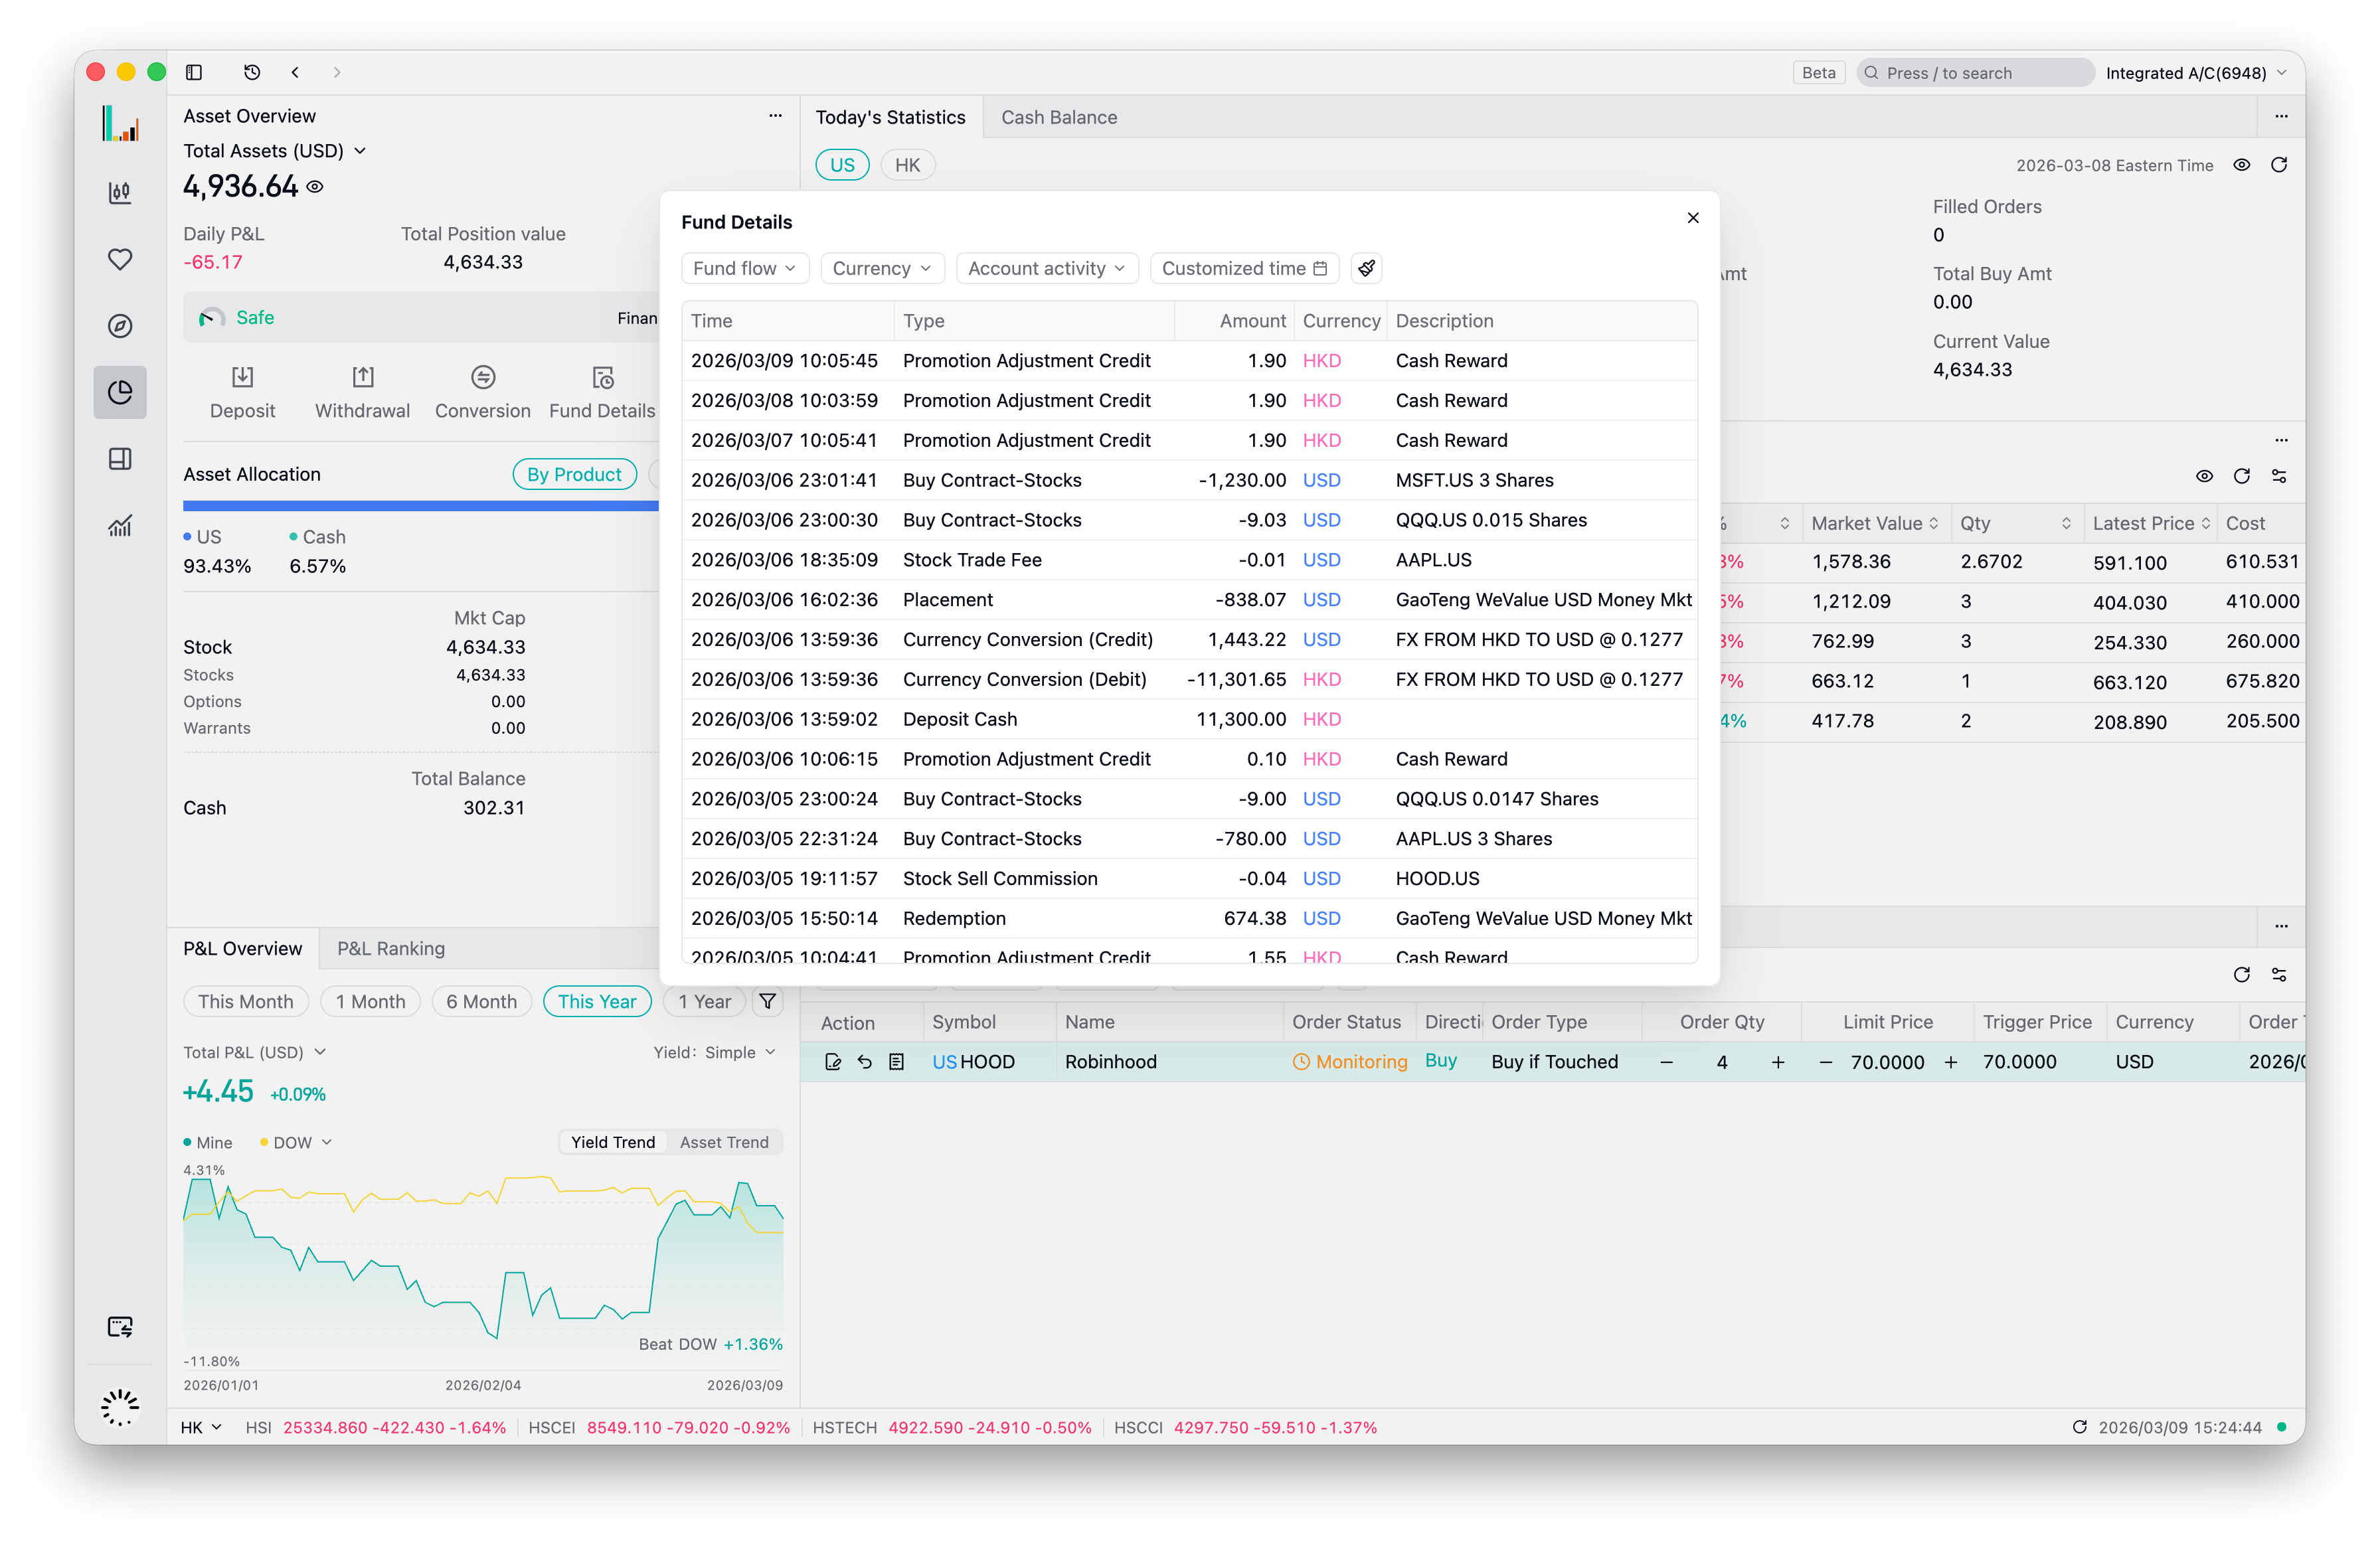
Task: Switch to the P&L Ranking tab
Action: (x=391, y=948)
